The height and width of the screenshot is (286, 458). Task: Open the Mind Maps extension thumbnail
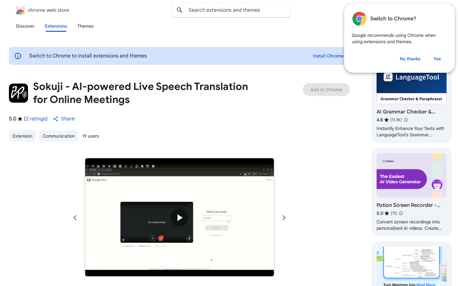click(x=412, y=266)
